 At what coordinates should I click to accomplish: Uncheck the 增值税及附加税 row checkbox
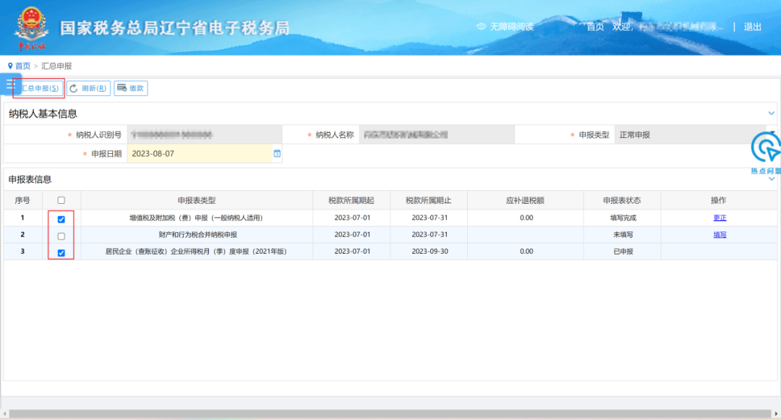(x=61, y=219)
